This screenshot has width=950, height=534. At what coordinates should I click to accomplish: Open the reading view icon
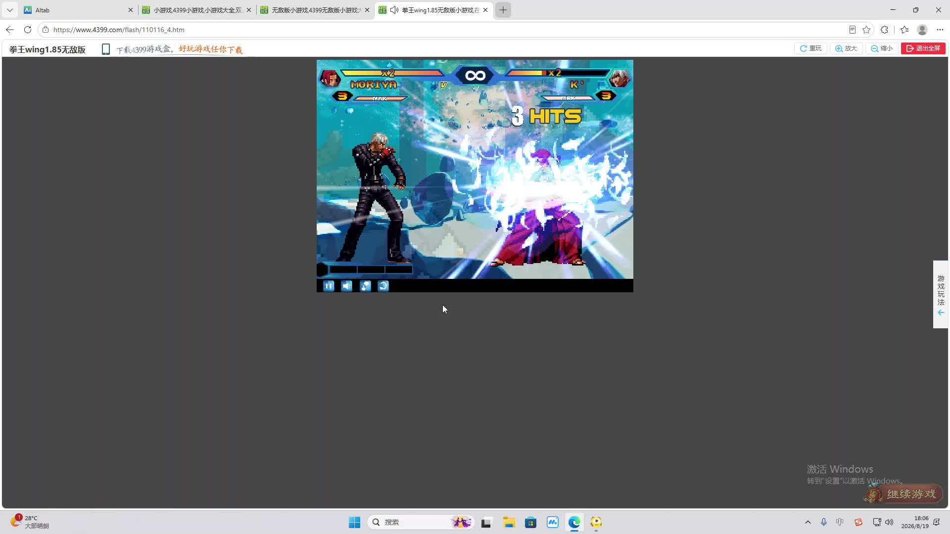(x=853, y=30)
